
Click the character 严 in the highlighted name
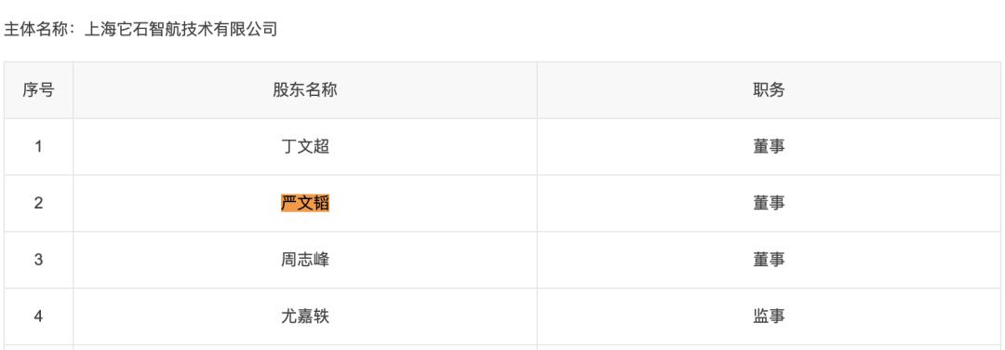pyautogui.click(x=289, y=203)
